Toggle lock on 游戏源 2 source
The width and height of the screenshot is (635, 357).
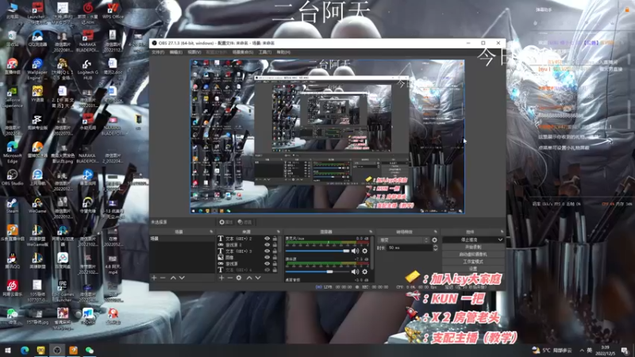click(x=275, y=245)
